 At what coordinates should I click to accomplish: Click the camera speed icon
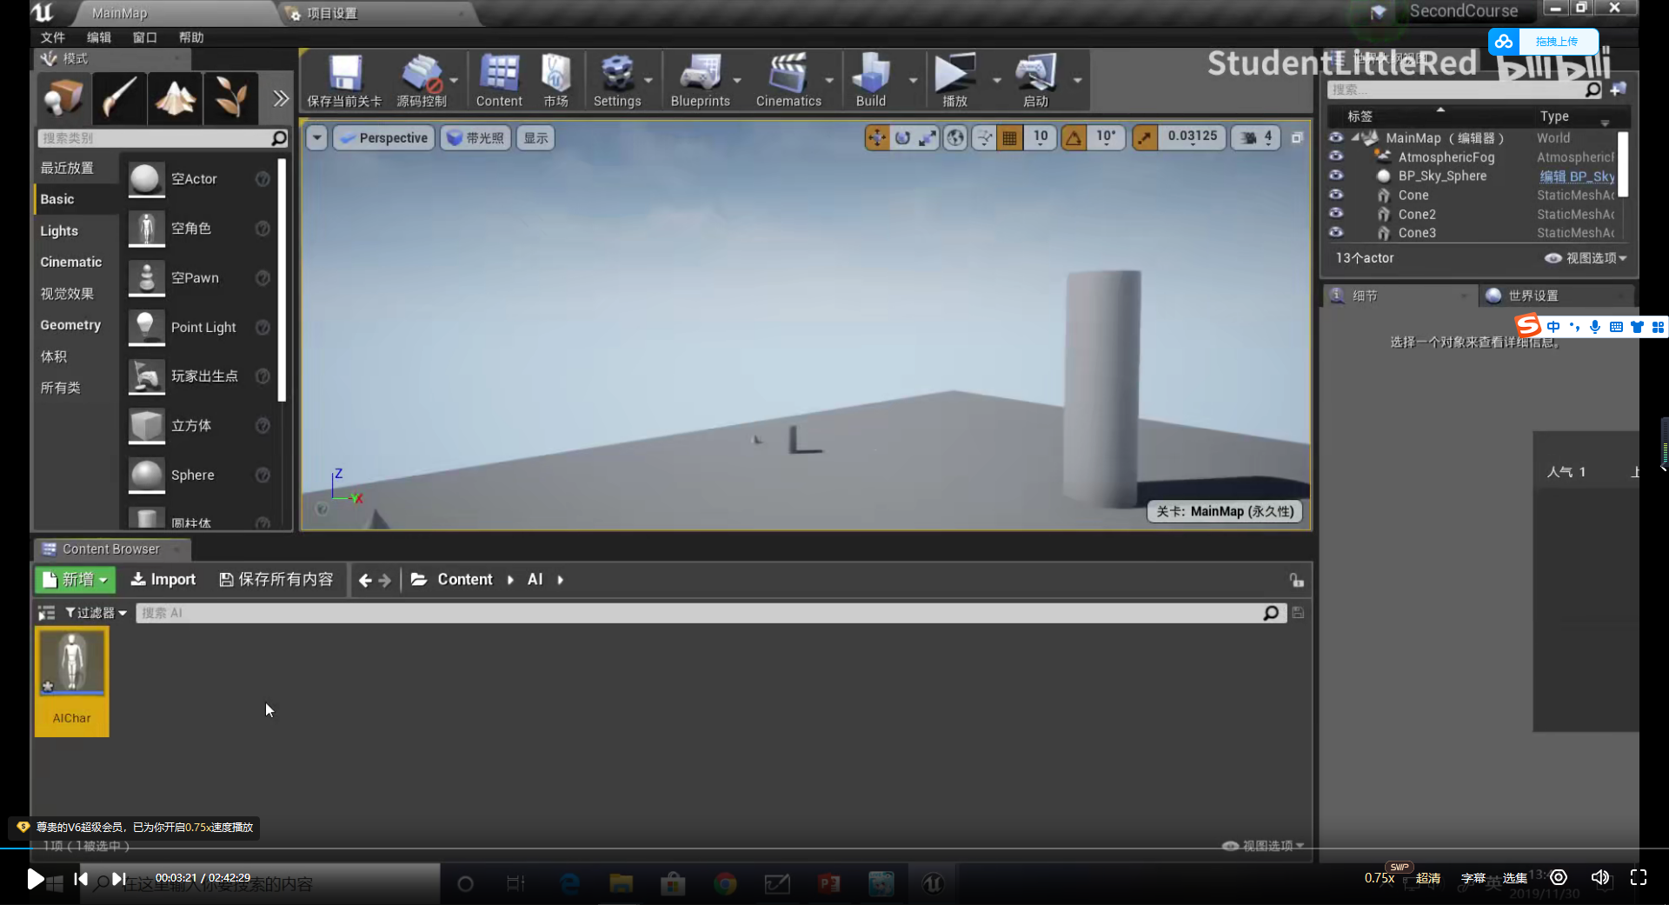[x=1249, y=137]
